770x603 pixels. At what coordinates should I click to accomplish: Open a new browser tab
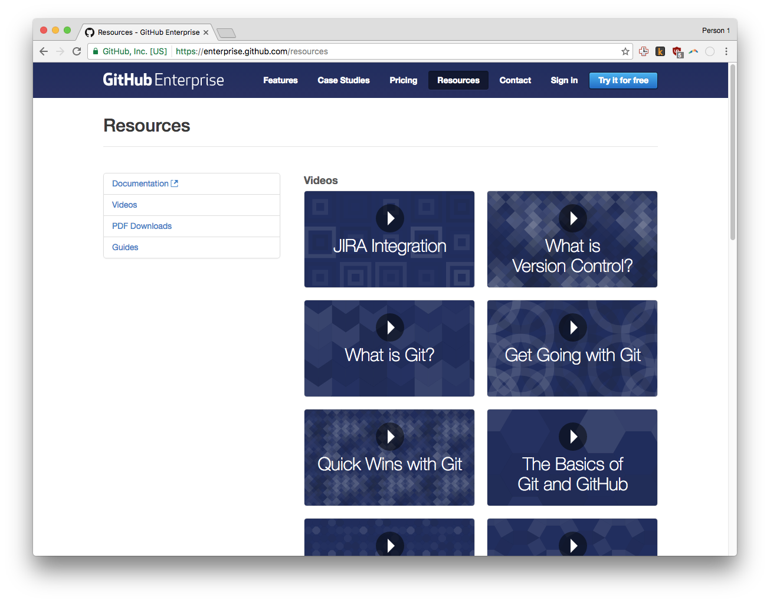tap(226, 33)
